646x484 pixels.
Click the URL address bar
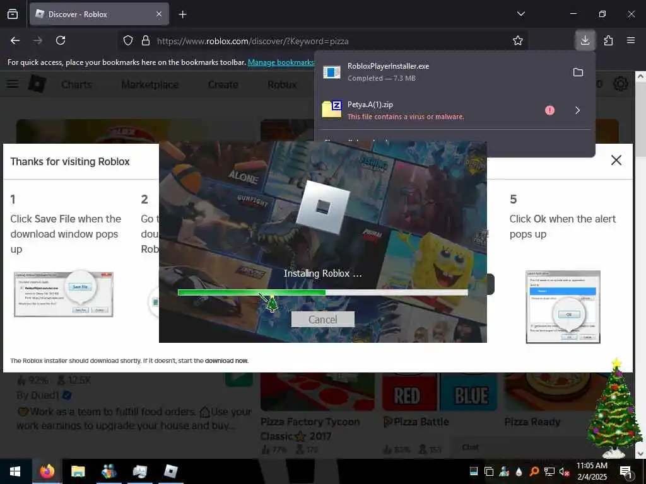click(324, 41)
